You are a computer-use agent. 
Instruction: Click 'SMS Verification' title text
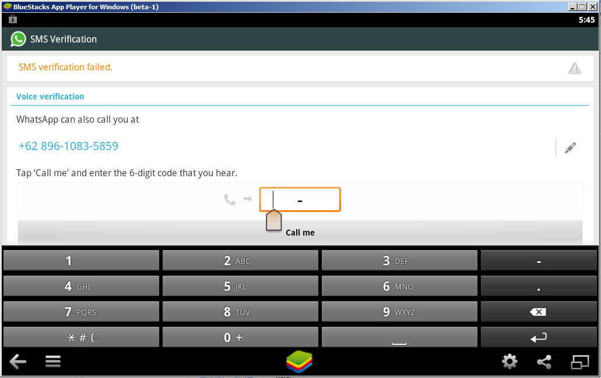(64, 39)
